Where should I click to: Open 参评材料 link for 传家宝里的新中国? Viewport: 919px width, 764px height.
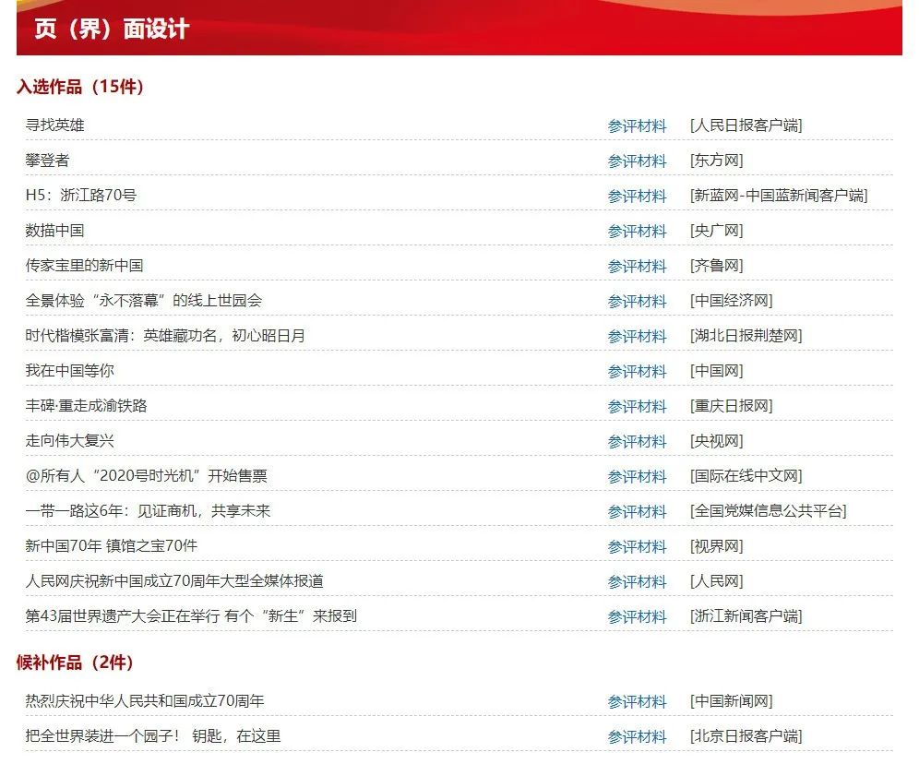637,267
